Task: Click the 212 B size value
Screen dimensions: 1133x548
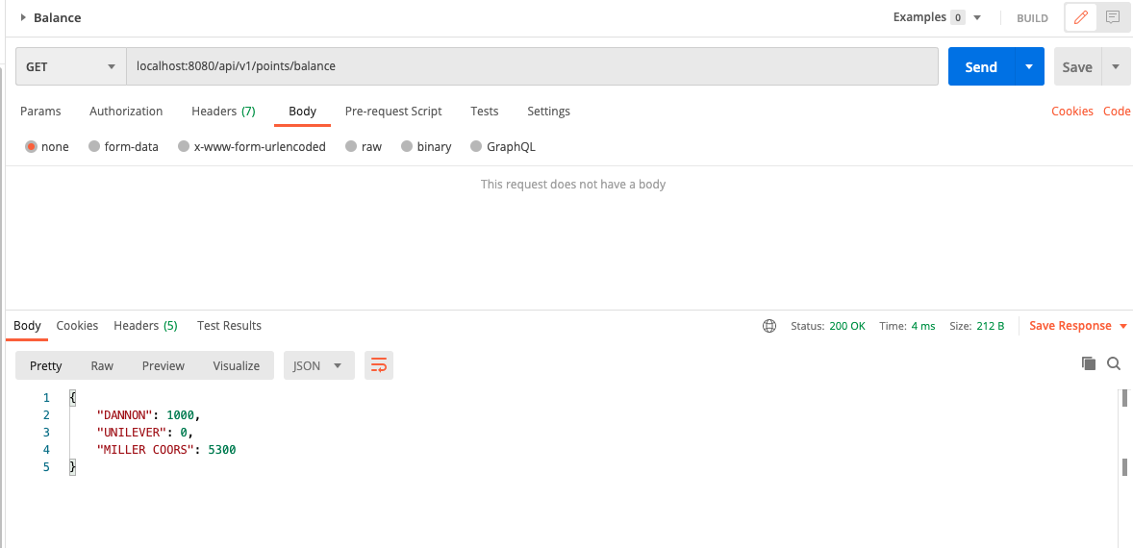Action: click(x=990, y=326)
